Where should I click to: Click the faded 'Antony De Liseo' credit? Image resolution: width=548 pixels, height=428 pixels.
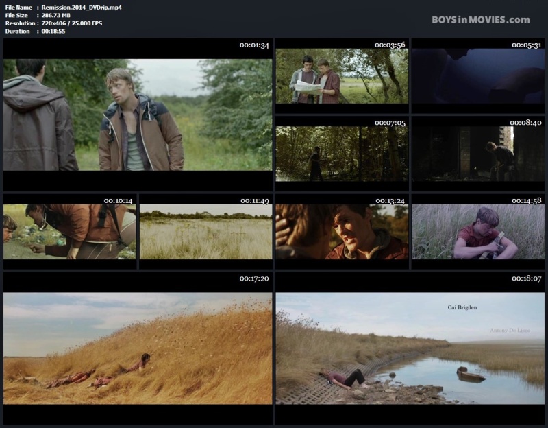point(510,331)
